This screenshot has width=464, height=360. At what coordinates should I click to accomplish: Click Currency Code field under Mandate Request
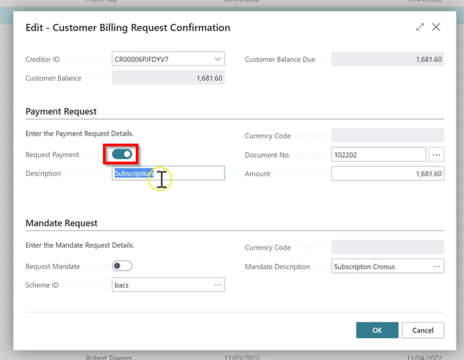pyautogui.click(x=387, y=247)
